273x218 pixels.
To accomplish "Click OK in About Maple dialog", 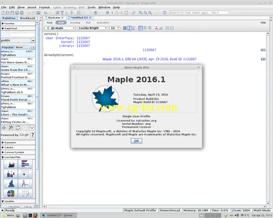I will [x=136, y=141].
